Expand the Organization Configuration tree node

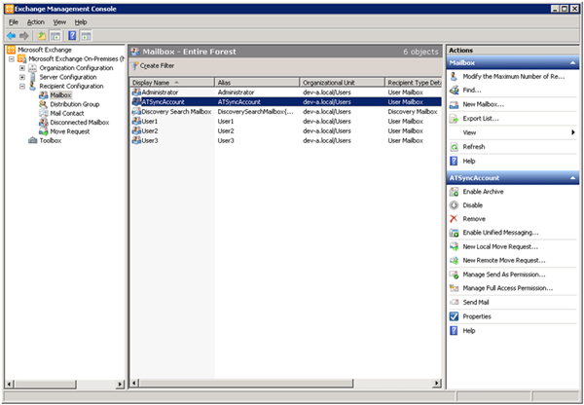tap(22, 68)
